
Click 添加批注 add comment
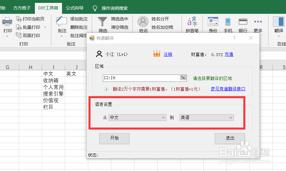pyautogui.click(x=79, y=19)
